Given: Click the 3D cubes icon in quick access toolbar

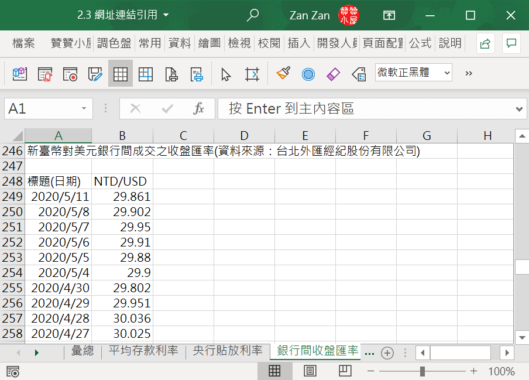Looking at the screenshot, I should (x=19, y=74).
